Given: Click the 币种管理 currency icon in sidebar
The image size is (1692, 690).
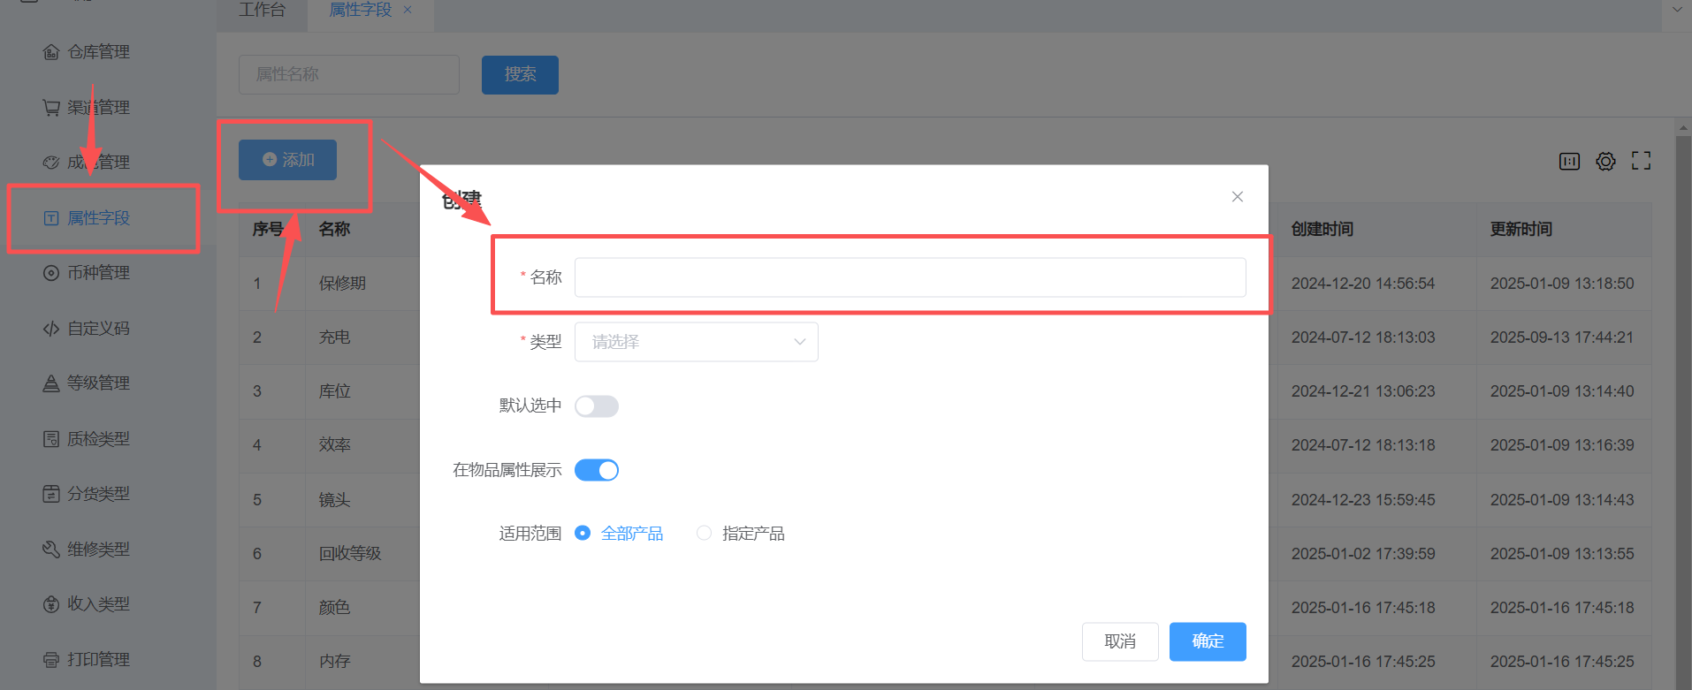Looking at the screenshot, I should point(51,273).
